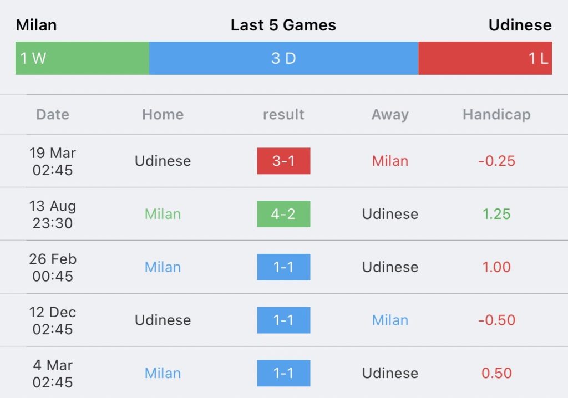568x398 pixels.
Task: Click the green 1.25 handicap value
Action: tap(496, 214)
